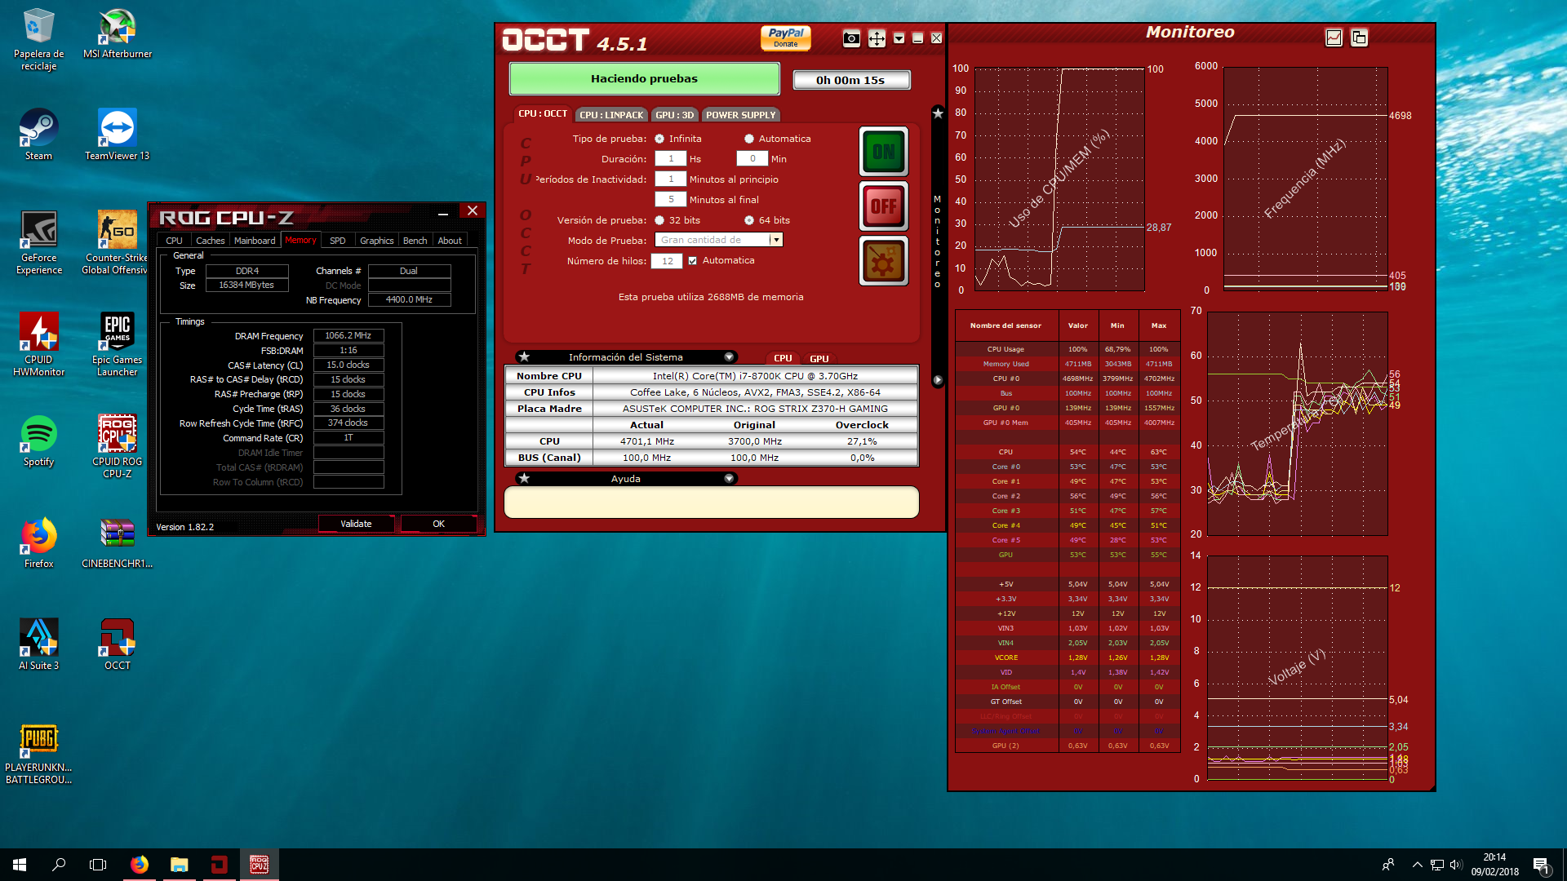Image resolution: width=1567 pixels, height=881 pixels.
Task: Select Firefox desktop shortcut
Action: coord(38,543)
